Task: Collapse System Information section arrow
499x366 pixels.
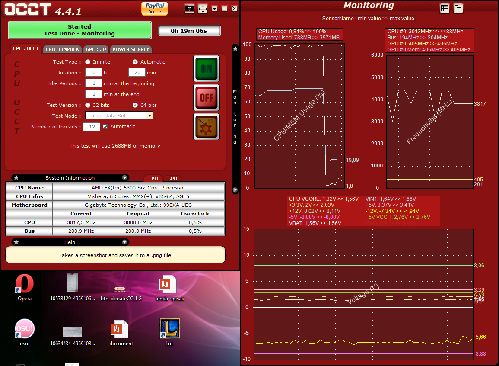Action: click(x=124, y=177)
